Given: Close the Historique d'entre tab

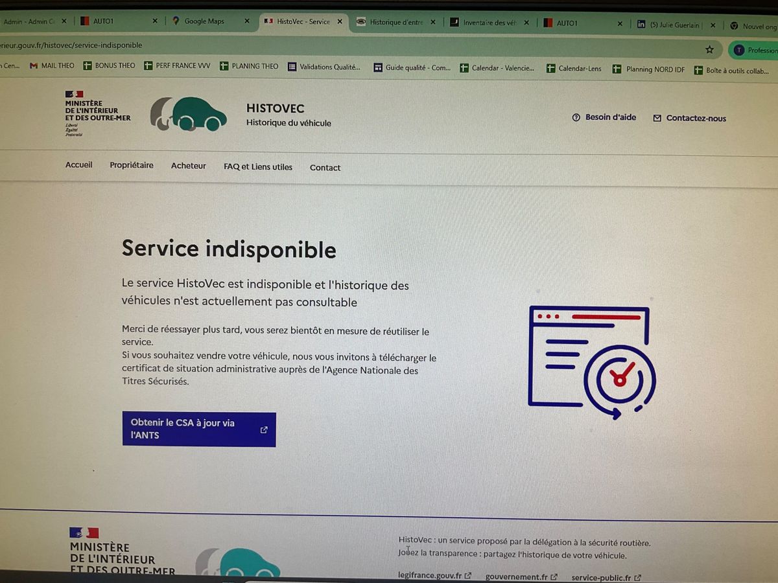Looking at the screenshot, I should click(433, 22).
